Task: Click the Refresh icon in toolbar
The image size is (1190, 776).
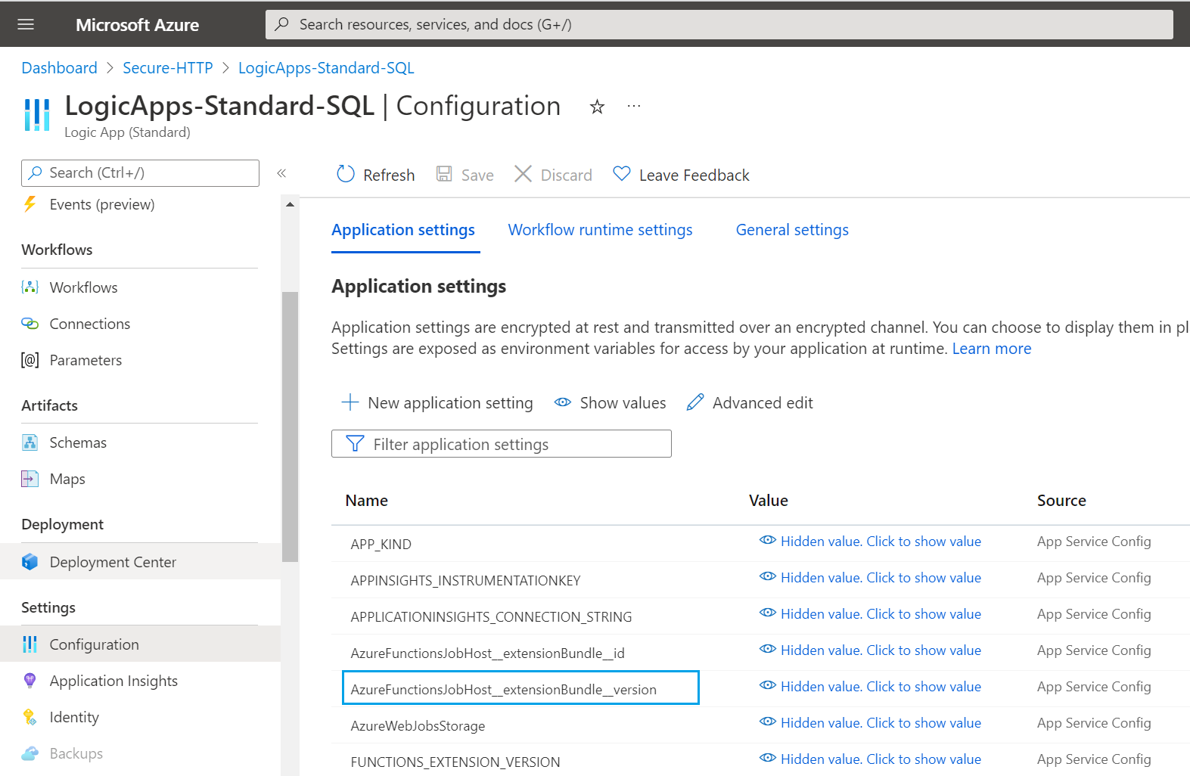Action: coord(346,175)
